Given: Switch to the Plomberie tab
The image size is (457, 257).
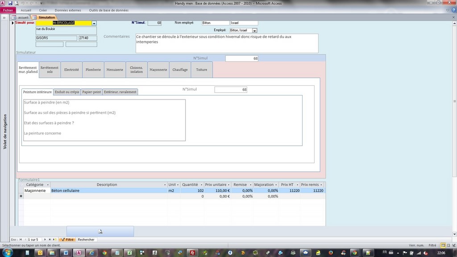Looking at the screenshot, I should 93,70.
